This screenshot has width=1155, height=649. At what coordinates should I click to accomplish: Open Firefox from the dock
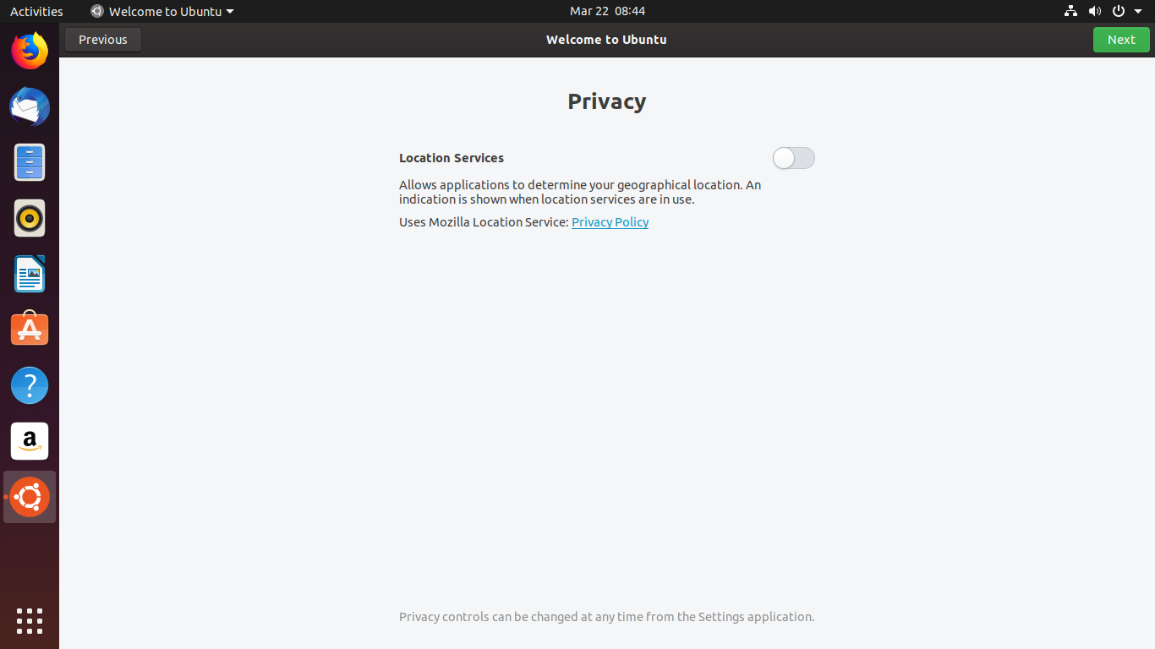click(x=30, y=51)
